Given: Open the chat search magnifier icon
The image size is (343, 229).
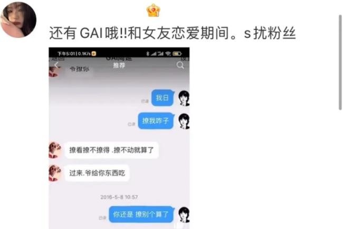Looking at the screenshot, I should pyautogui.click(x=180, y=65).
